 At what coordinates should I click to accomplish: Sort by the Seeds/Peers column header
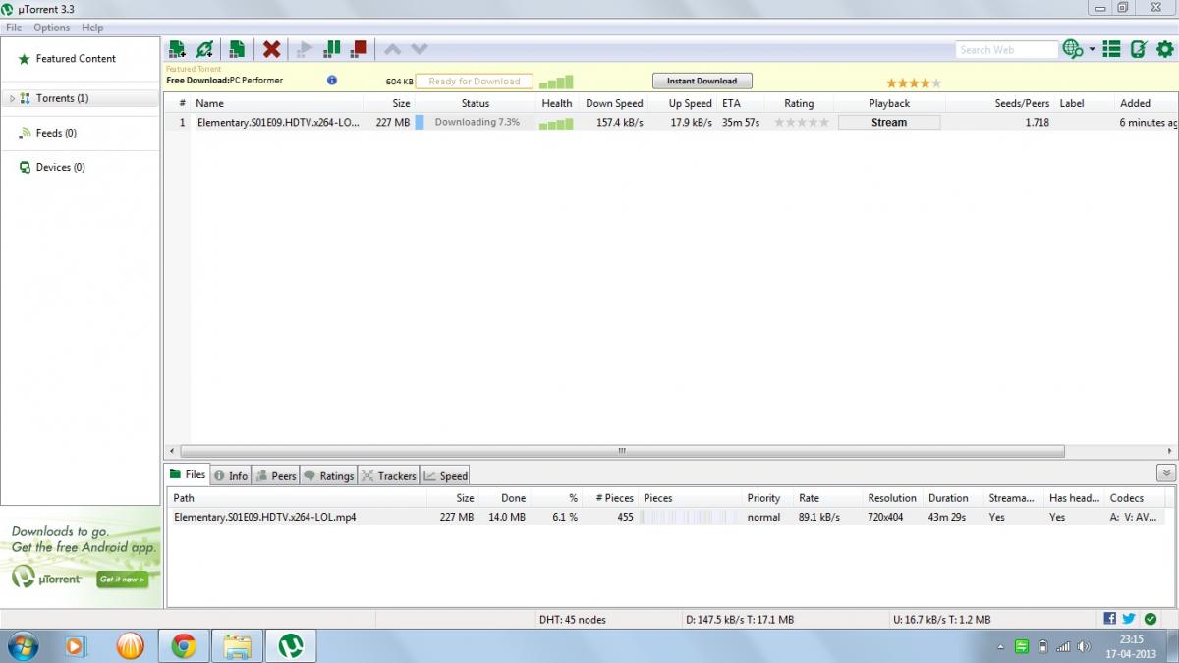1000,103
